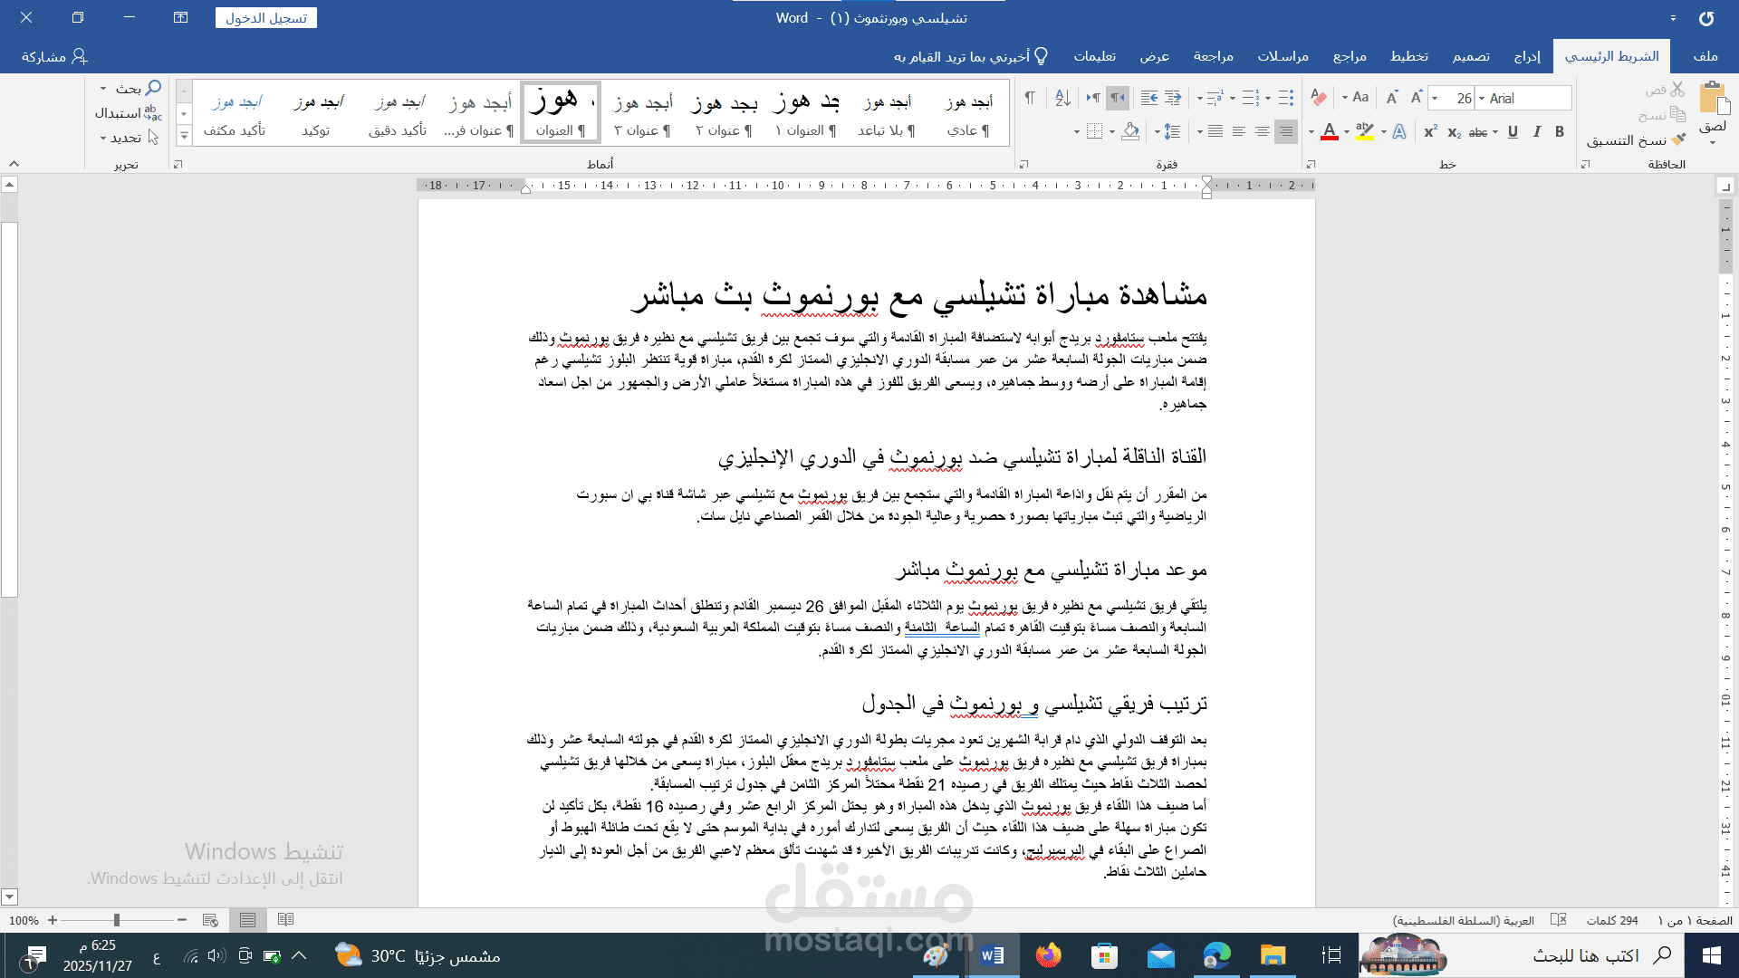Click the multilevel list icon
Image resolution: width=1739 pixels, height=978 pixels.
point(1215,98)
